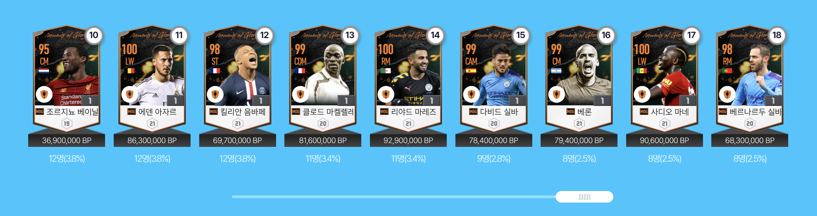This screenshot has width=817, height=216.
Task: Click the Portuguese flag on the 베르나르두 실바 card
Action: click(727, 71)
